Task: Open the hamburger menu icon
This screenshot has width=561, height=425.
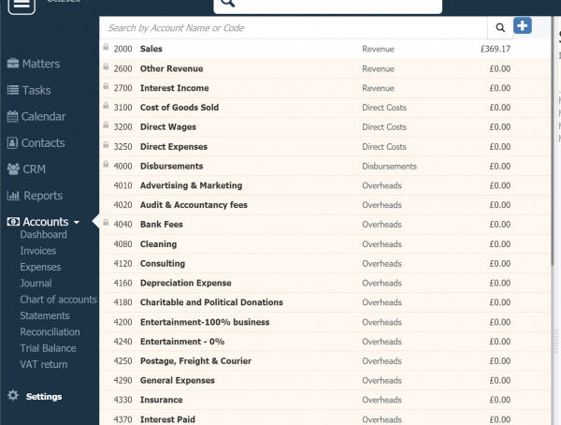Action: [22, 5]
